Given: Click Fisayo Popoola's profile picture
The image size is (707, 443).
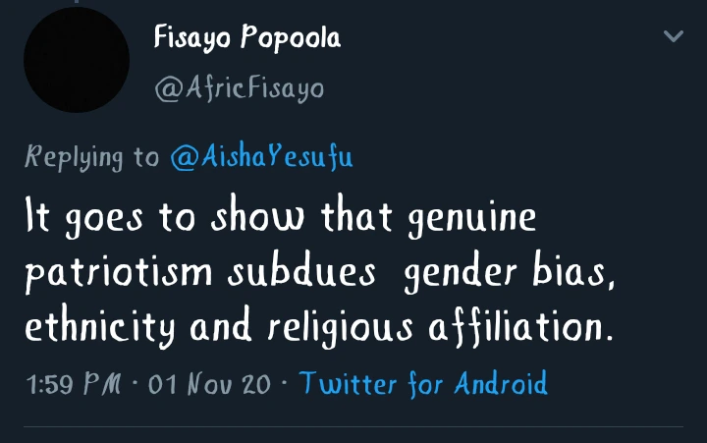Looking at the screenshot, I should (77, 61).
